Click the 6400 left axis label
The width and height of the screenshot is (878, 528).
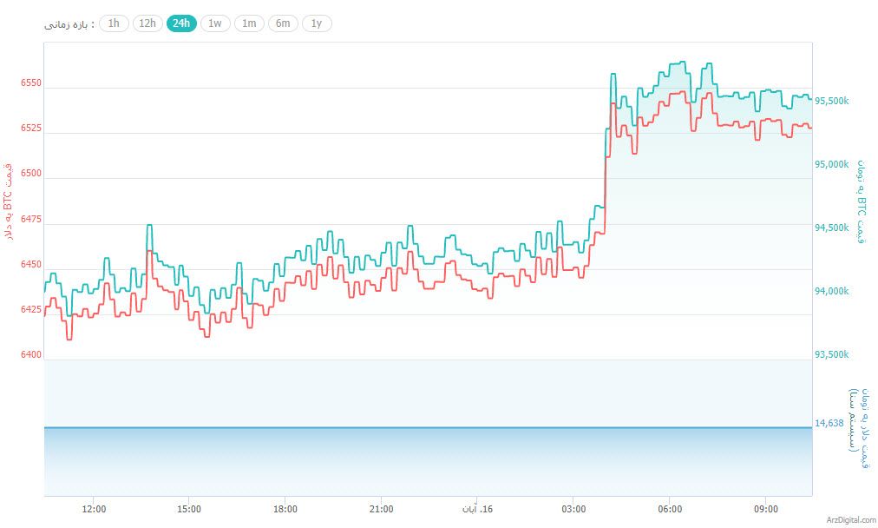(30, 354)
